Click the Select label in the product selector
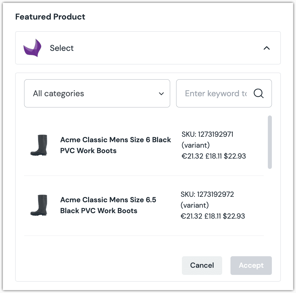 coord(62,48)
